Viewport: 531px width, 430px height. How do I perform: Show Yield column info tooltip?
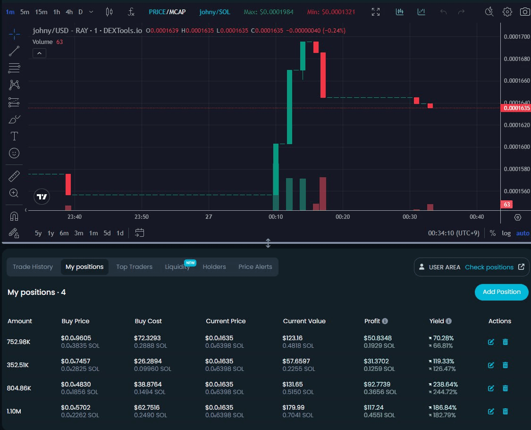pyautogui.click(x=449, y=321)
